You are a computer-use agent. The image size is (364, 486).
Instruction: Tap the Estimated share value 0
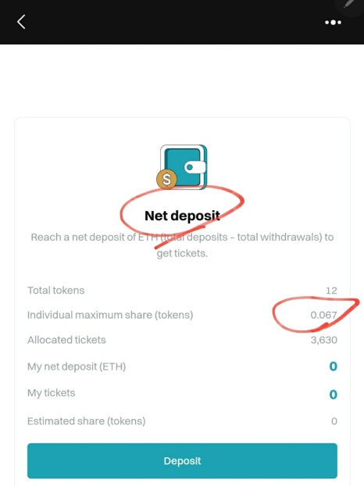click(x=334, y=421)
